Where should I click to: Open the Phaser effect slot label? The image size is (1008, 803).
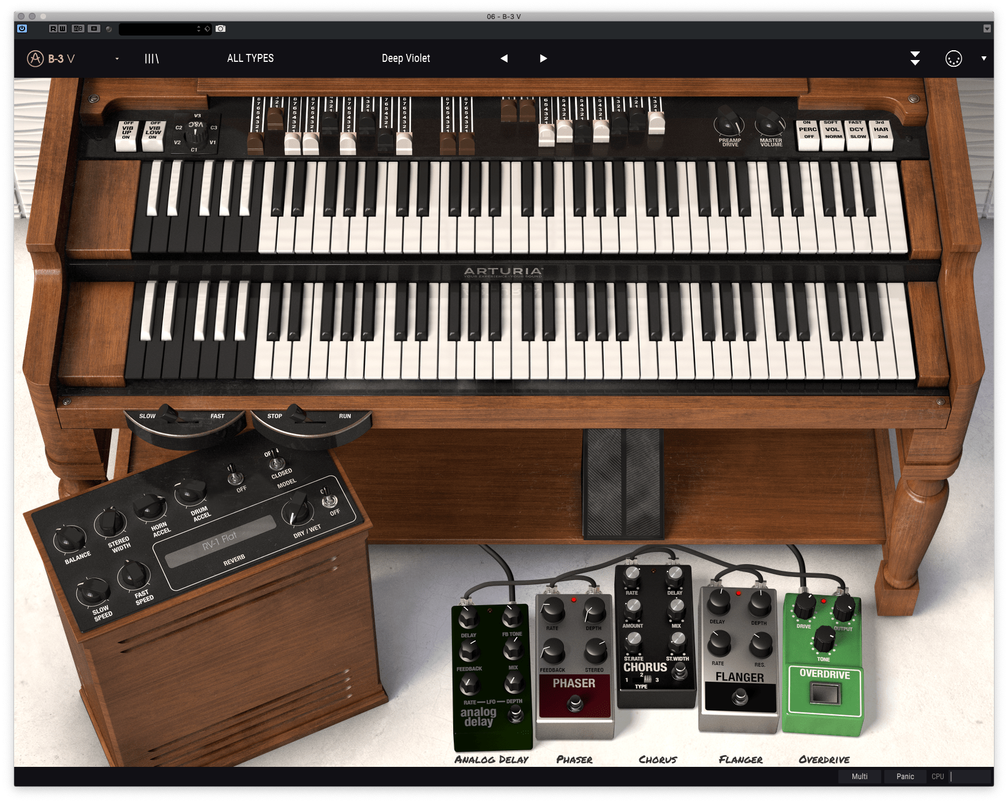point(574,760)
